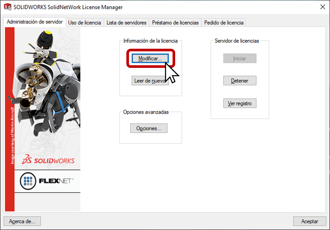Close the License Manager window
This screenshot has width=330, height=230.
pos(322,7)
